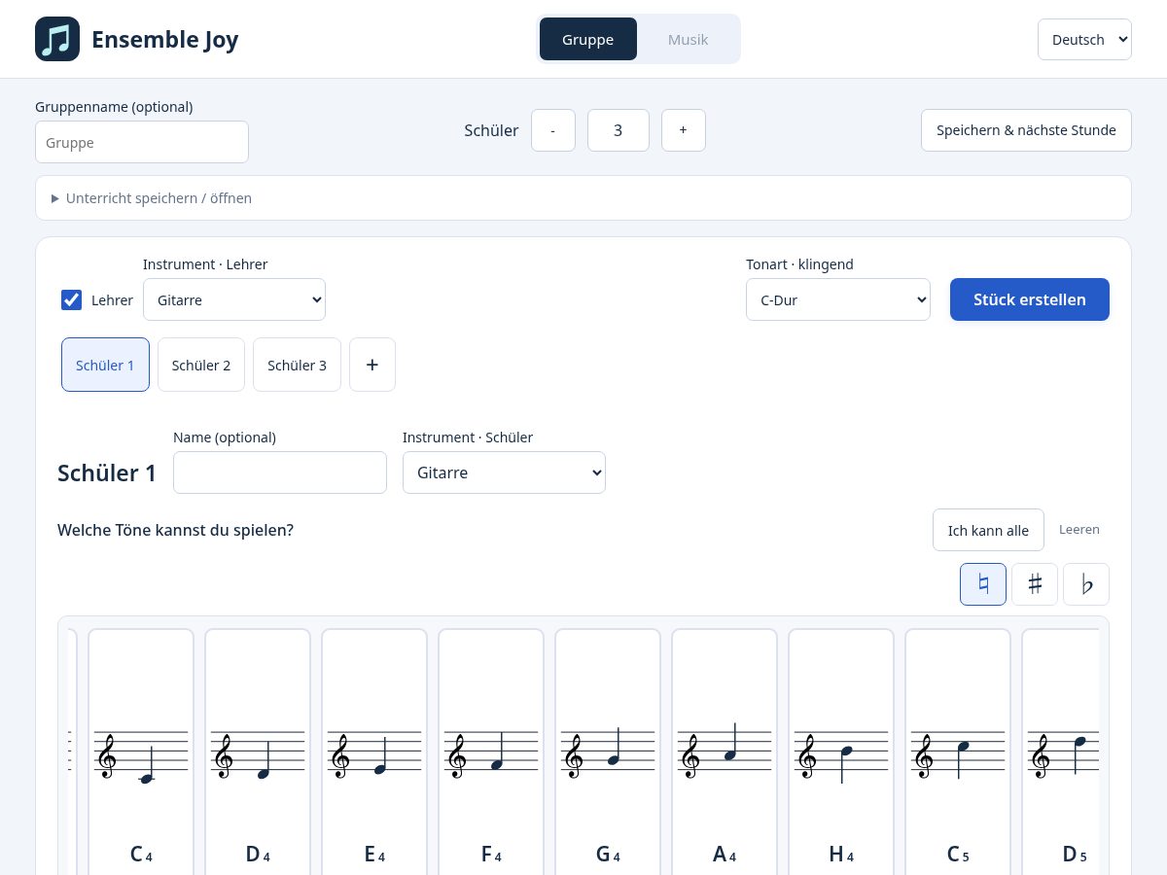
Task: Toggle the H4 note card
Action: point(841,752)
